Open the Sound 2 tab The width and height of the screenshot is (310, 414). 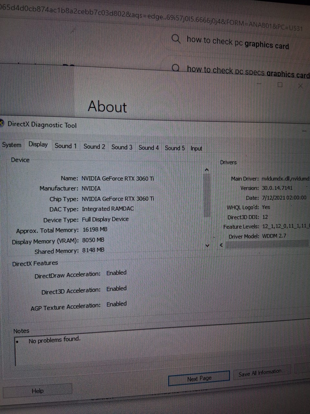coord(94,147)
